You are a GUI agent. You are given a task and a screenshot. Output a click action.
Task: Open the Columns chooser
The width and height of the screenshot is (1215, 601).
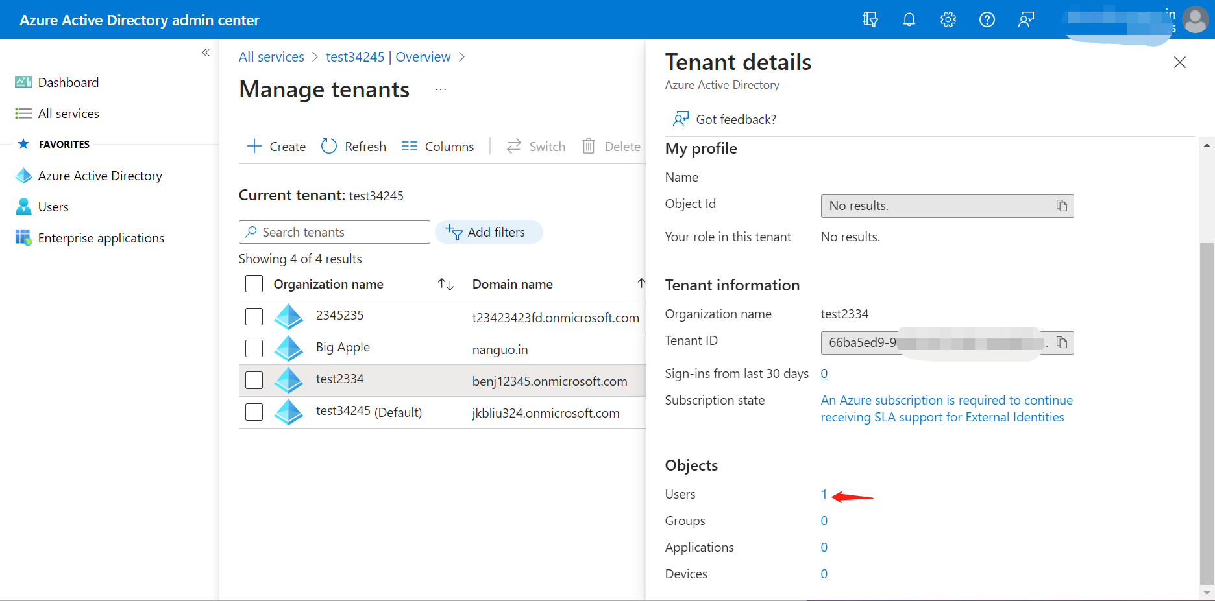[x=437, y=147]
